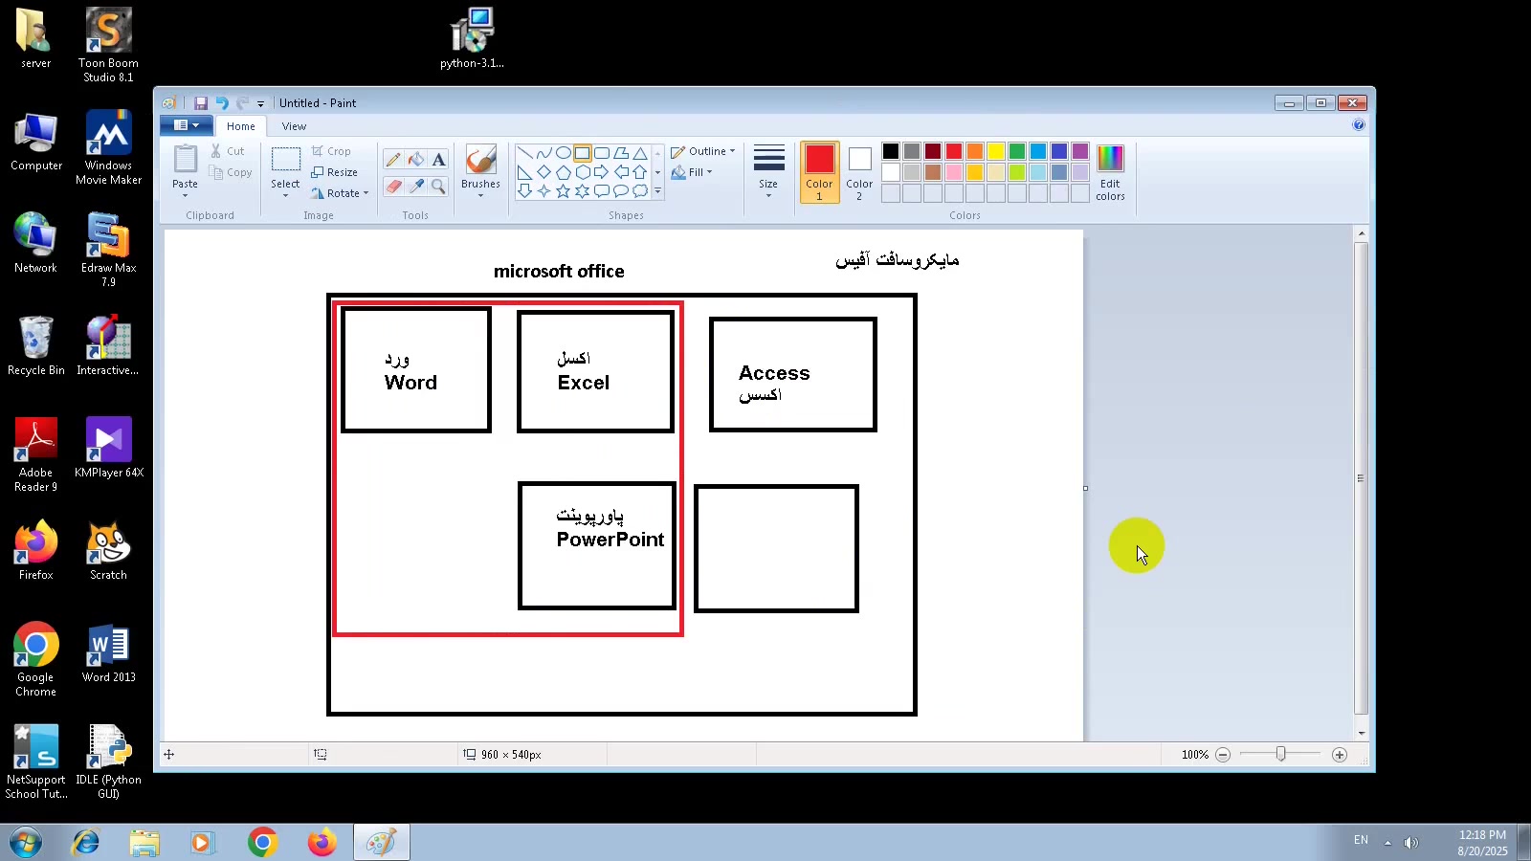This screenshot has height=861, width=1531.
Task: Choose the Right arrow shape
Action: pyautogui.click(x=601, y=172)
